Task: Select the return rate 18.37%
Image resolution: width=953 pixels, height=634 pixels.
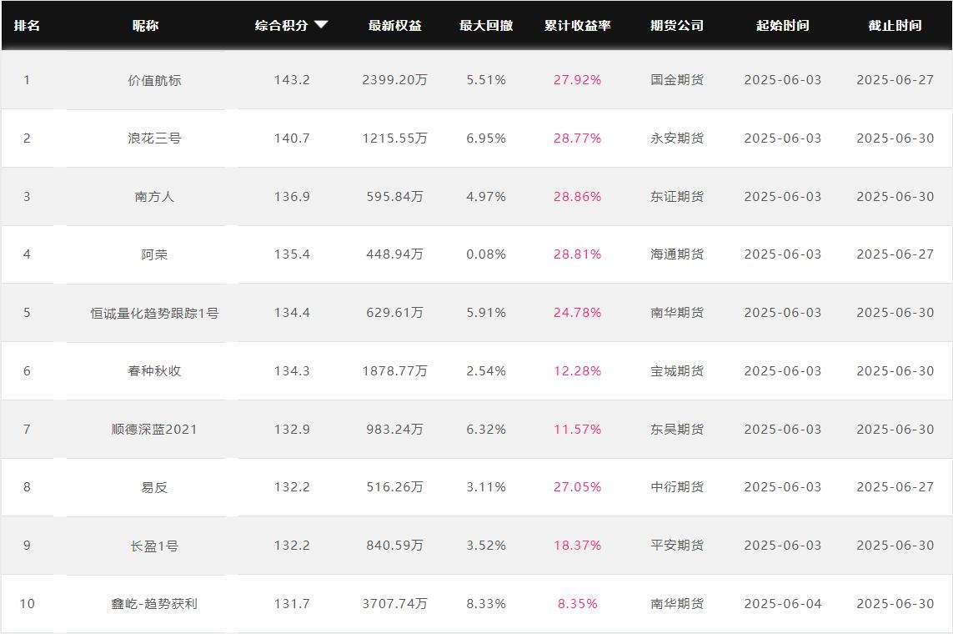Action: coord(578,546)
